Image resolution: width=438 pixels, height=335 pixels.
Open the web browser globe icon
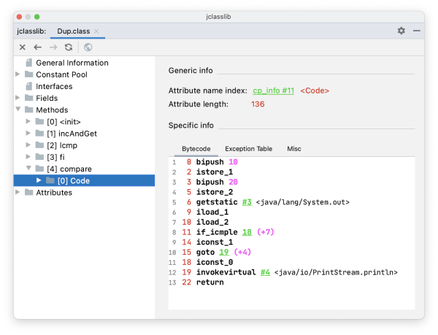click(88, 47)
